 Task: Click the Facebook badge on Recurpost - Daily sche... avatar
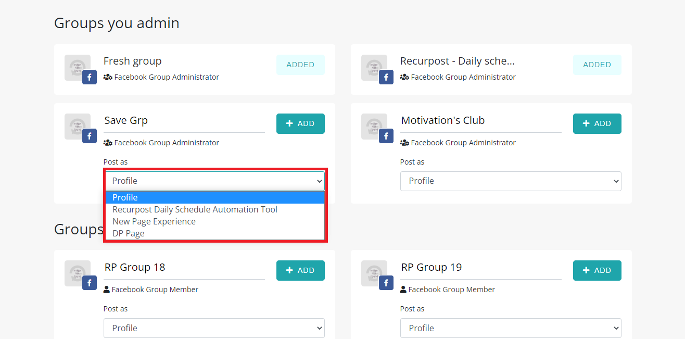[x=386, y=77]
